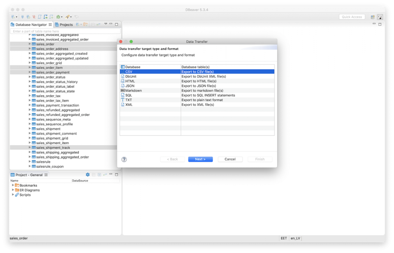
Task: Cancel the Data Transfer wizard
Action: click(x=230, y=159)
